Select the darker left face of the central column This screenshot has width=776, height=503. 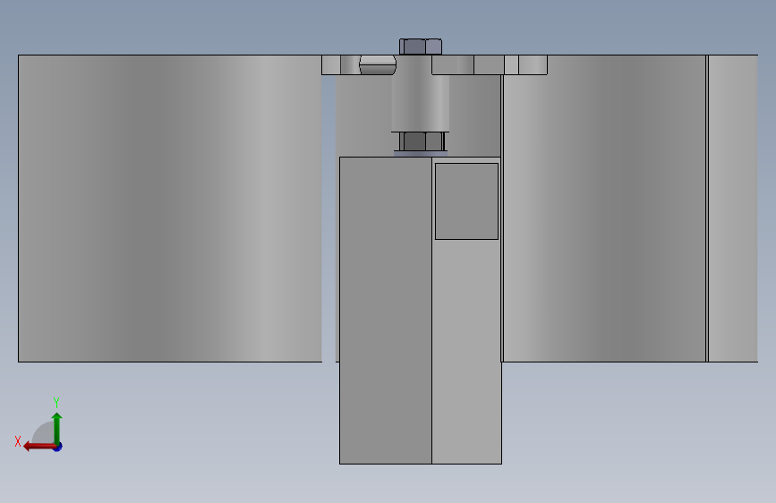pyautogui.click(x=386, y=311)
